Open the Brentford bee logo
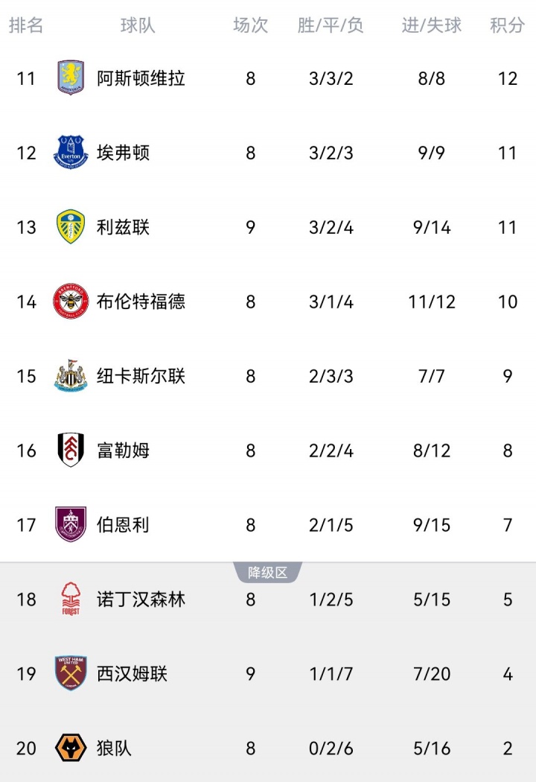536x782 pixels. tap(71, 302)
